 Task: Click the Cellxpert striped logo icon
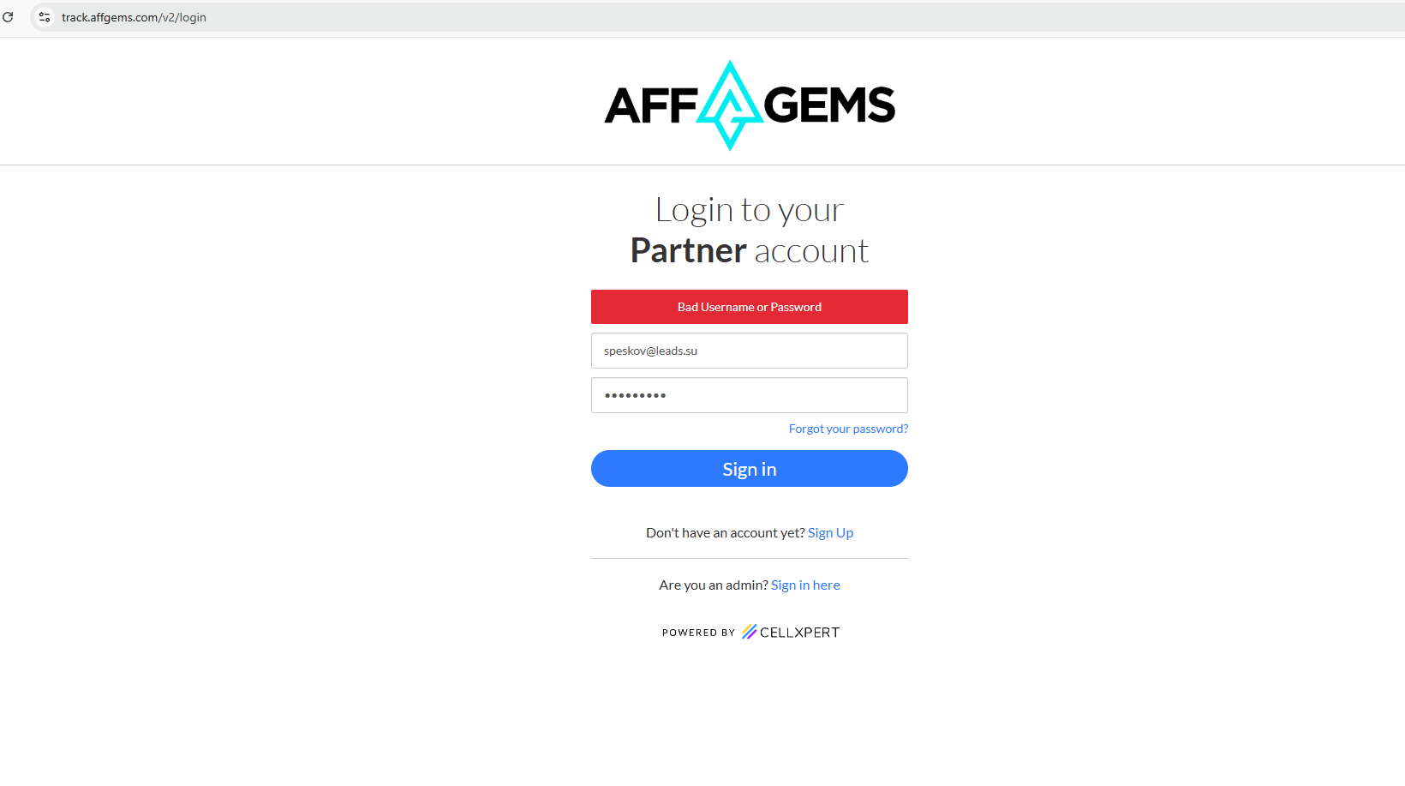[x=749, y=632]
